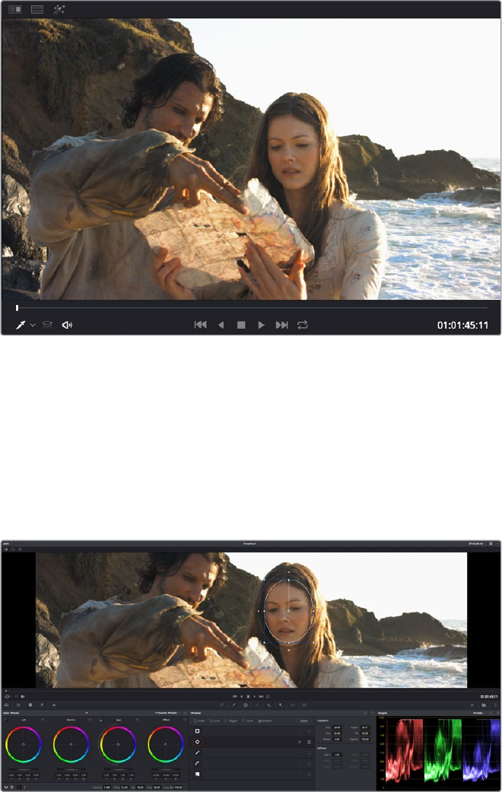Toggle invert on the circle window row

(x=300, y=742)
